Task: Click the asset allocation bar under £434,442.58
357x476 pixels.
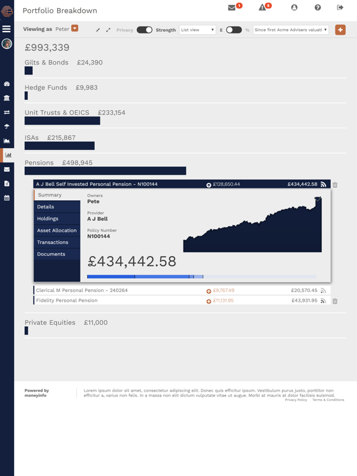Action: pyautogui.click(x=201, y=276)
